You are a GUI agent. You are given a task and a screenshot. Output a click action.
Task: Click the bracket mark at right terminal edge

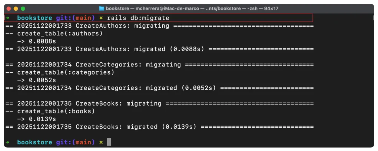(x=372, y=18)
